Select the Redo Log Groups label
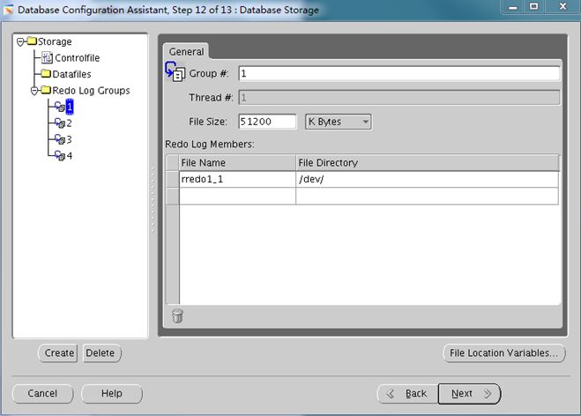The width and height of the screenshot is (581, 416). pos(91,91)
